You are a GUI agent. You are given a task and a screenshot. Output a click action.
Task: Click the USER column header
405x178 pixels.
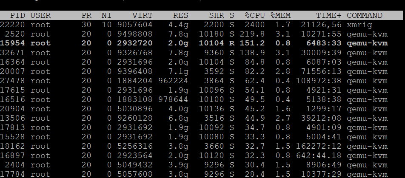(40, 15)
